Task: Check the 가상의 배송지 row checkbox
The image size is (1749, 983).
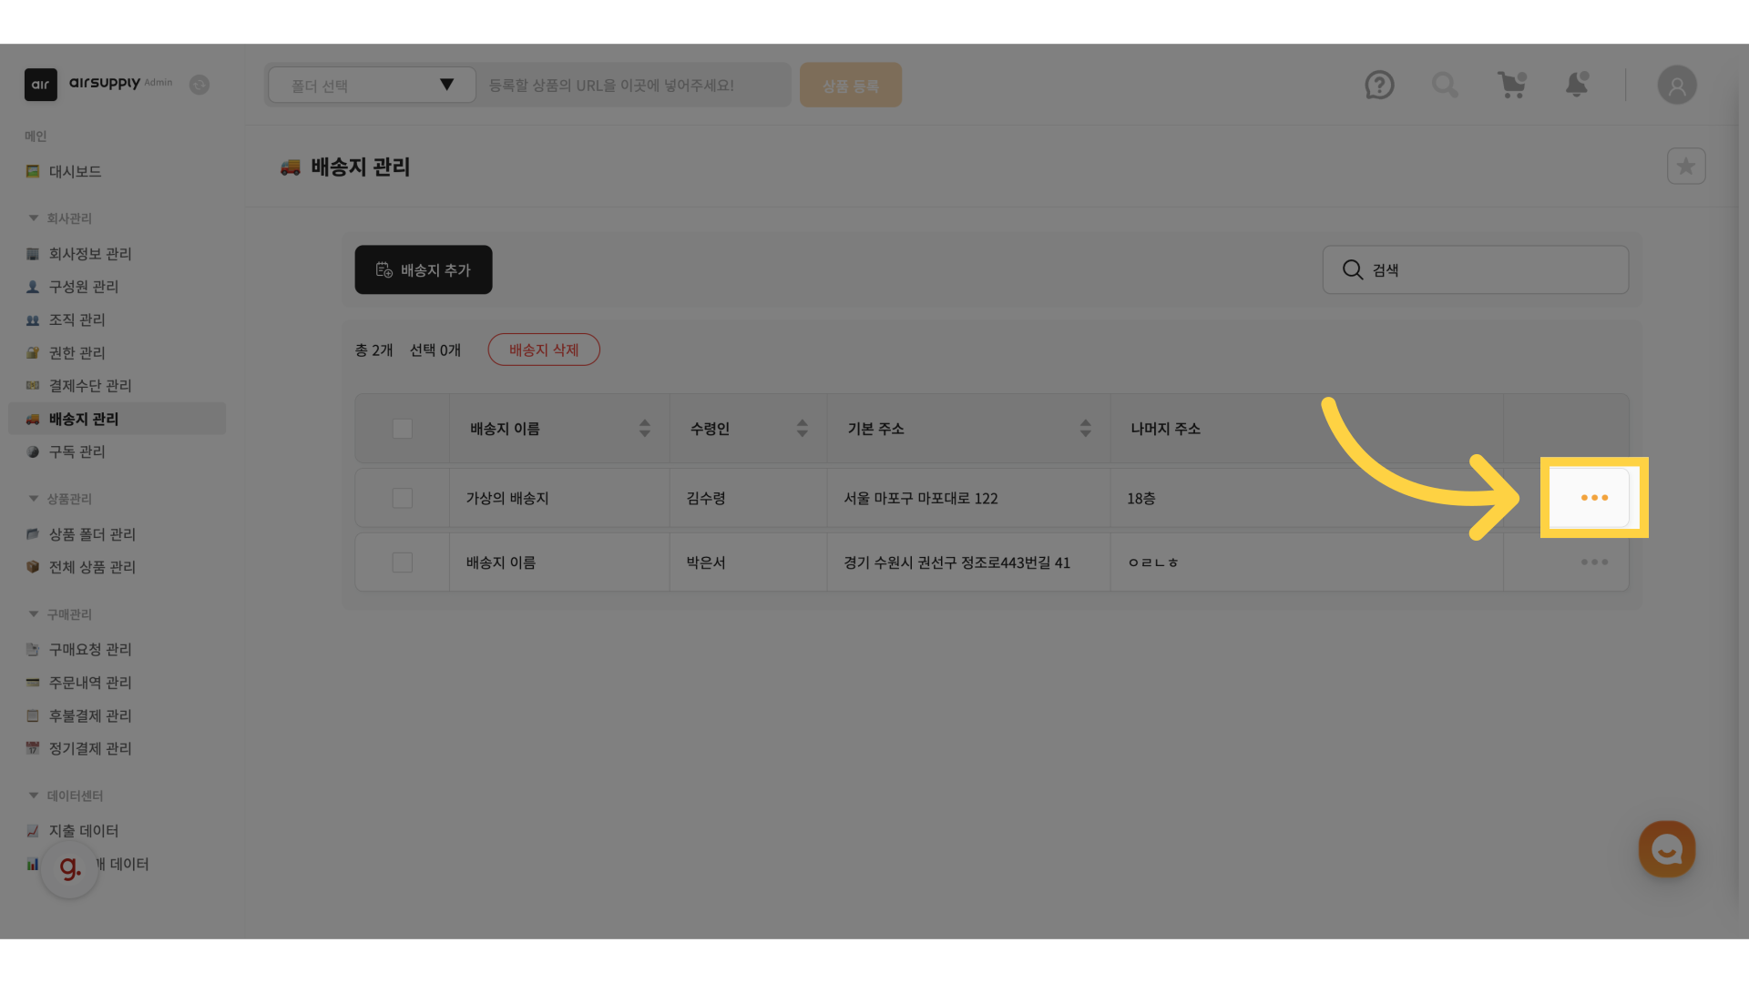Action: coord(402,498)
